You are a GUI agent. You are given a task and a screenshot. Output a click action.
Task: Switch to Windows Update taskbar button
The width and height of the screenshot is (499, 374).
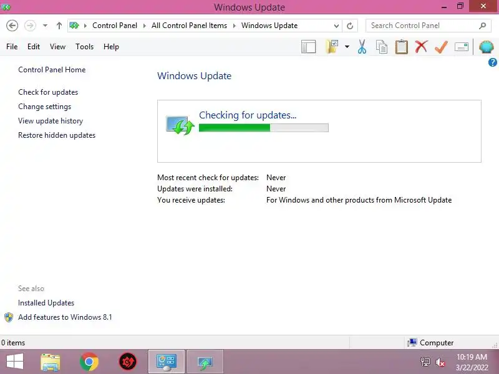(205, 362)
